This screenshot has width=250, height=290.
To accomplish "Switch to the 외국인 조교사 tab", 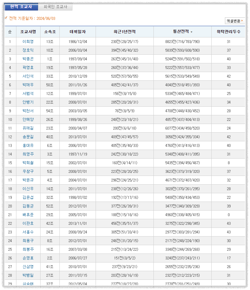I will [x=55, y=7].
